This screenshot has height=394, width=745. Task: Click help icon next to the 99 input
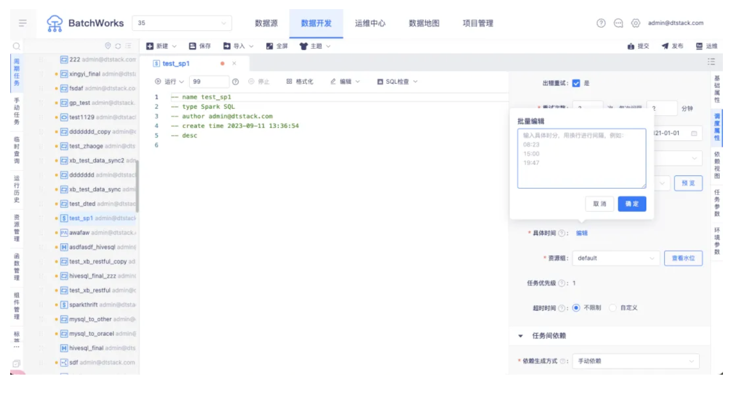235,82
